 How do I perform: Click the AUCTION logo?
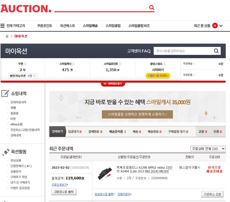pos(26,9)
